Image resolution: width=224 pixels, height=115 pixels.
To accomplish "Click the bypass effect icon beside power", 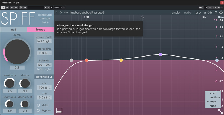I will 7,7.
